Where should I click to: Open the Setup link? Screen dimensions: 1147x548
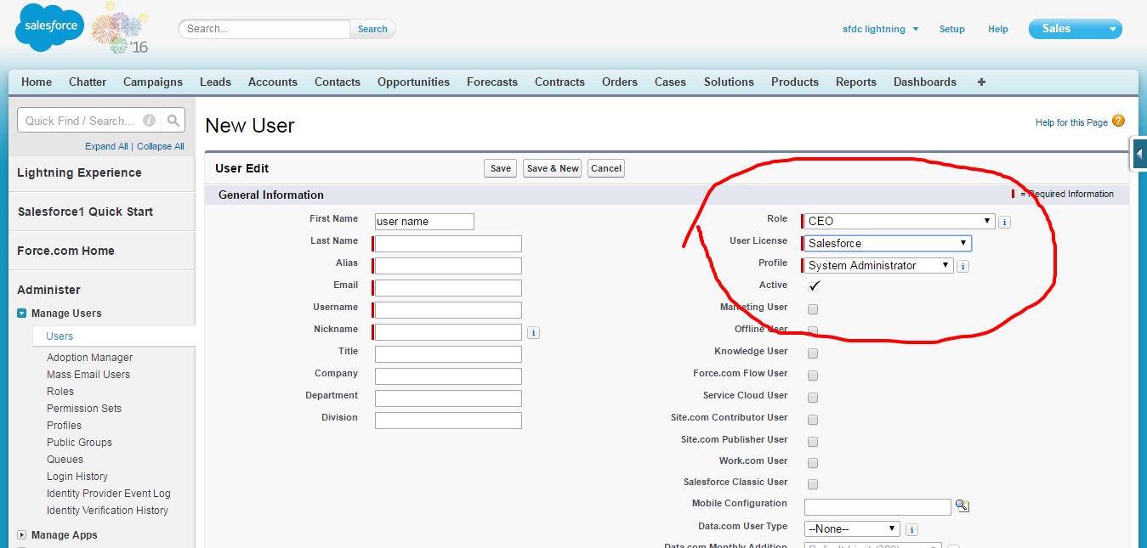[952, 29]
